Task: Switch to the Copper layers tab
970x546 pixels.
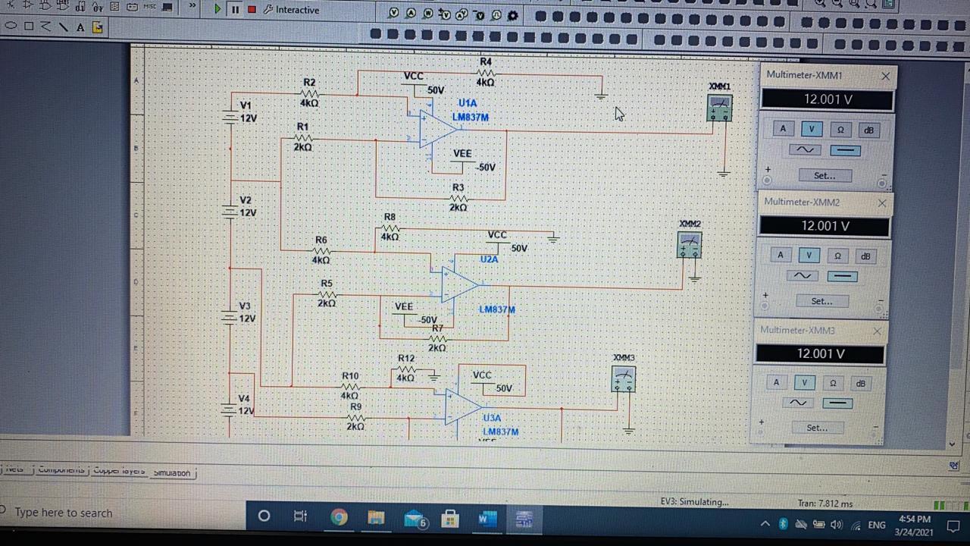Action: pyautogui.click(x=118, y=470)
